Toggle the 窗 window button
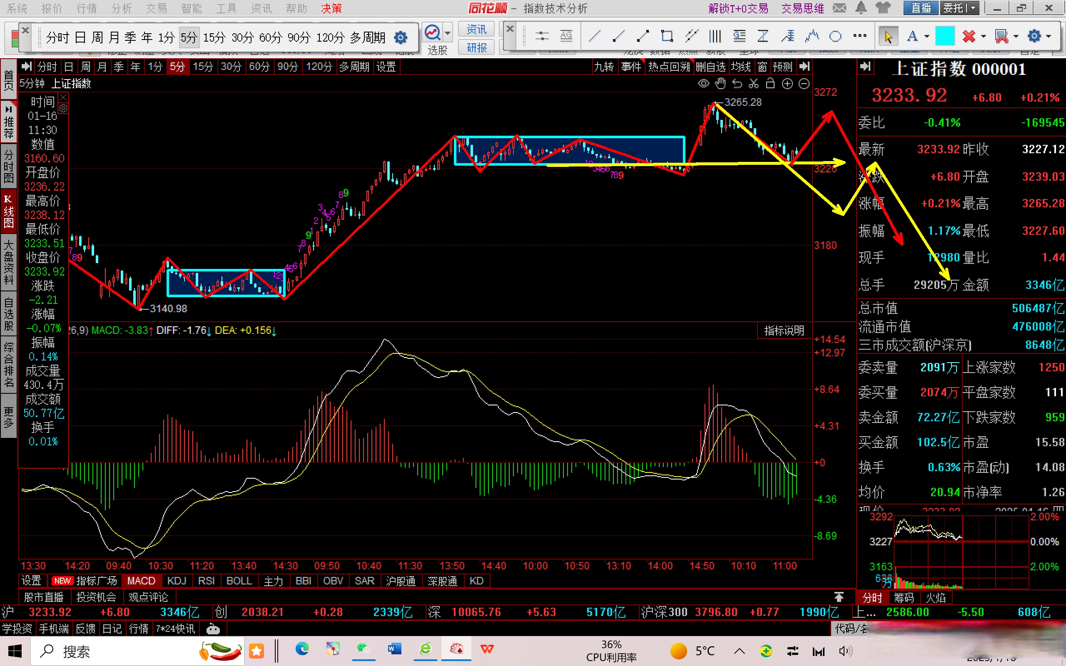This screenshot has height=666, width=1066. (762, 67)
